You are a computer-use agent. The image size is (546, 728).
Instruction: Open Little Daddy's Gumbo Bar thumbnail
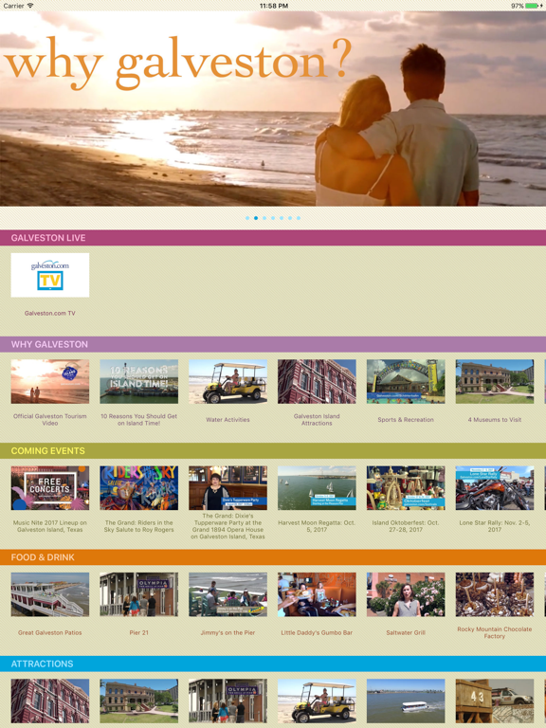317,594
